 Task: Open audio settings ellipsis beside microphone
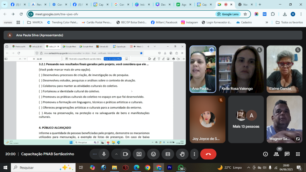pos(95,154)
